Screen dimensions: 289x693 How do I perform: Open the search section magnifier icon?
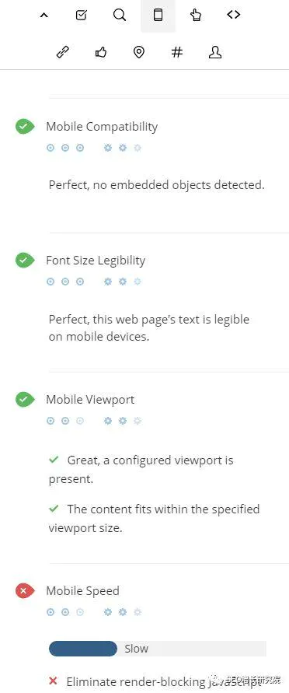click(119, 15)
